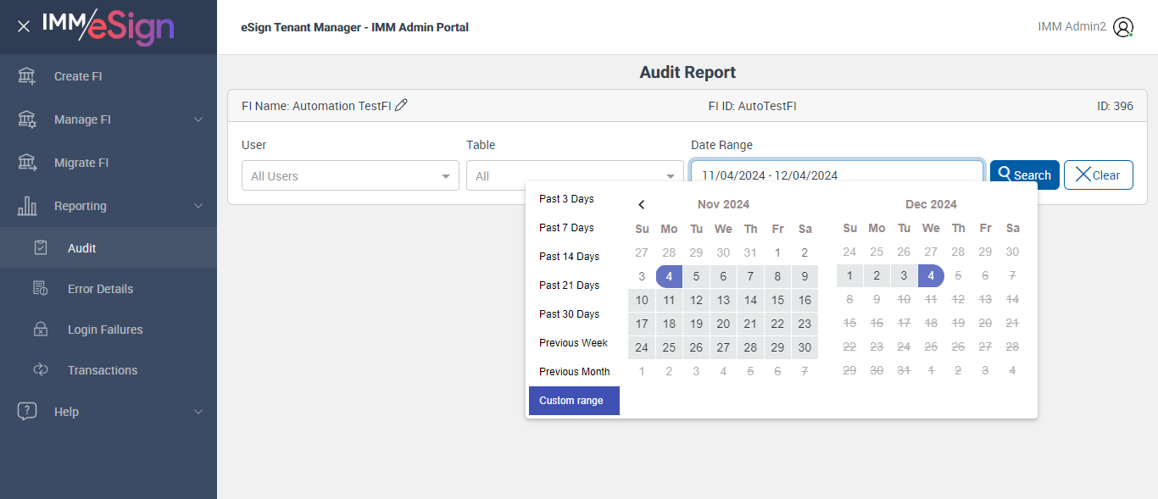Choose the Previous Month range option

(574, 372)
